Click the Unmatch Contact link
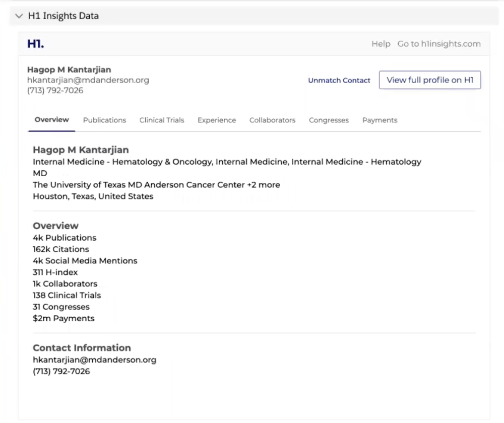Image resolution: width=504 pixels, height=423 pixels. [x=339, y=80]
